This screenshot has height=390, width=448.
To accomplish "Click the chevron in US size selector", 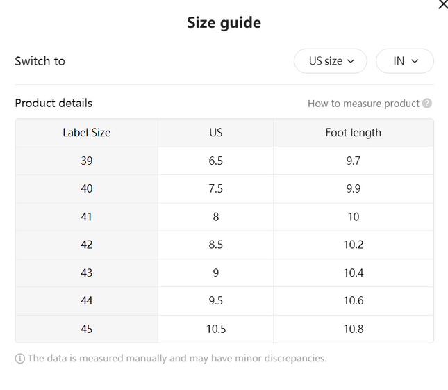I will pyautogui.click(x=351, y=61).
